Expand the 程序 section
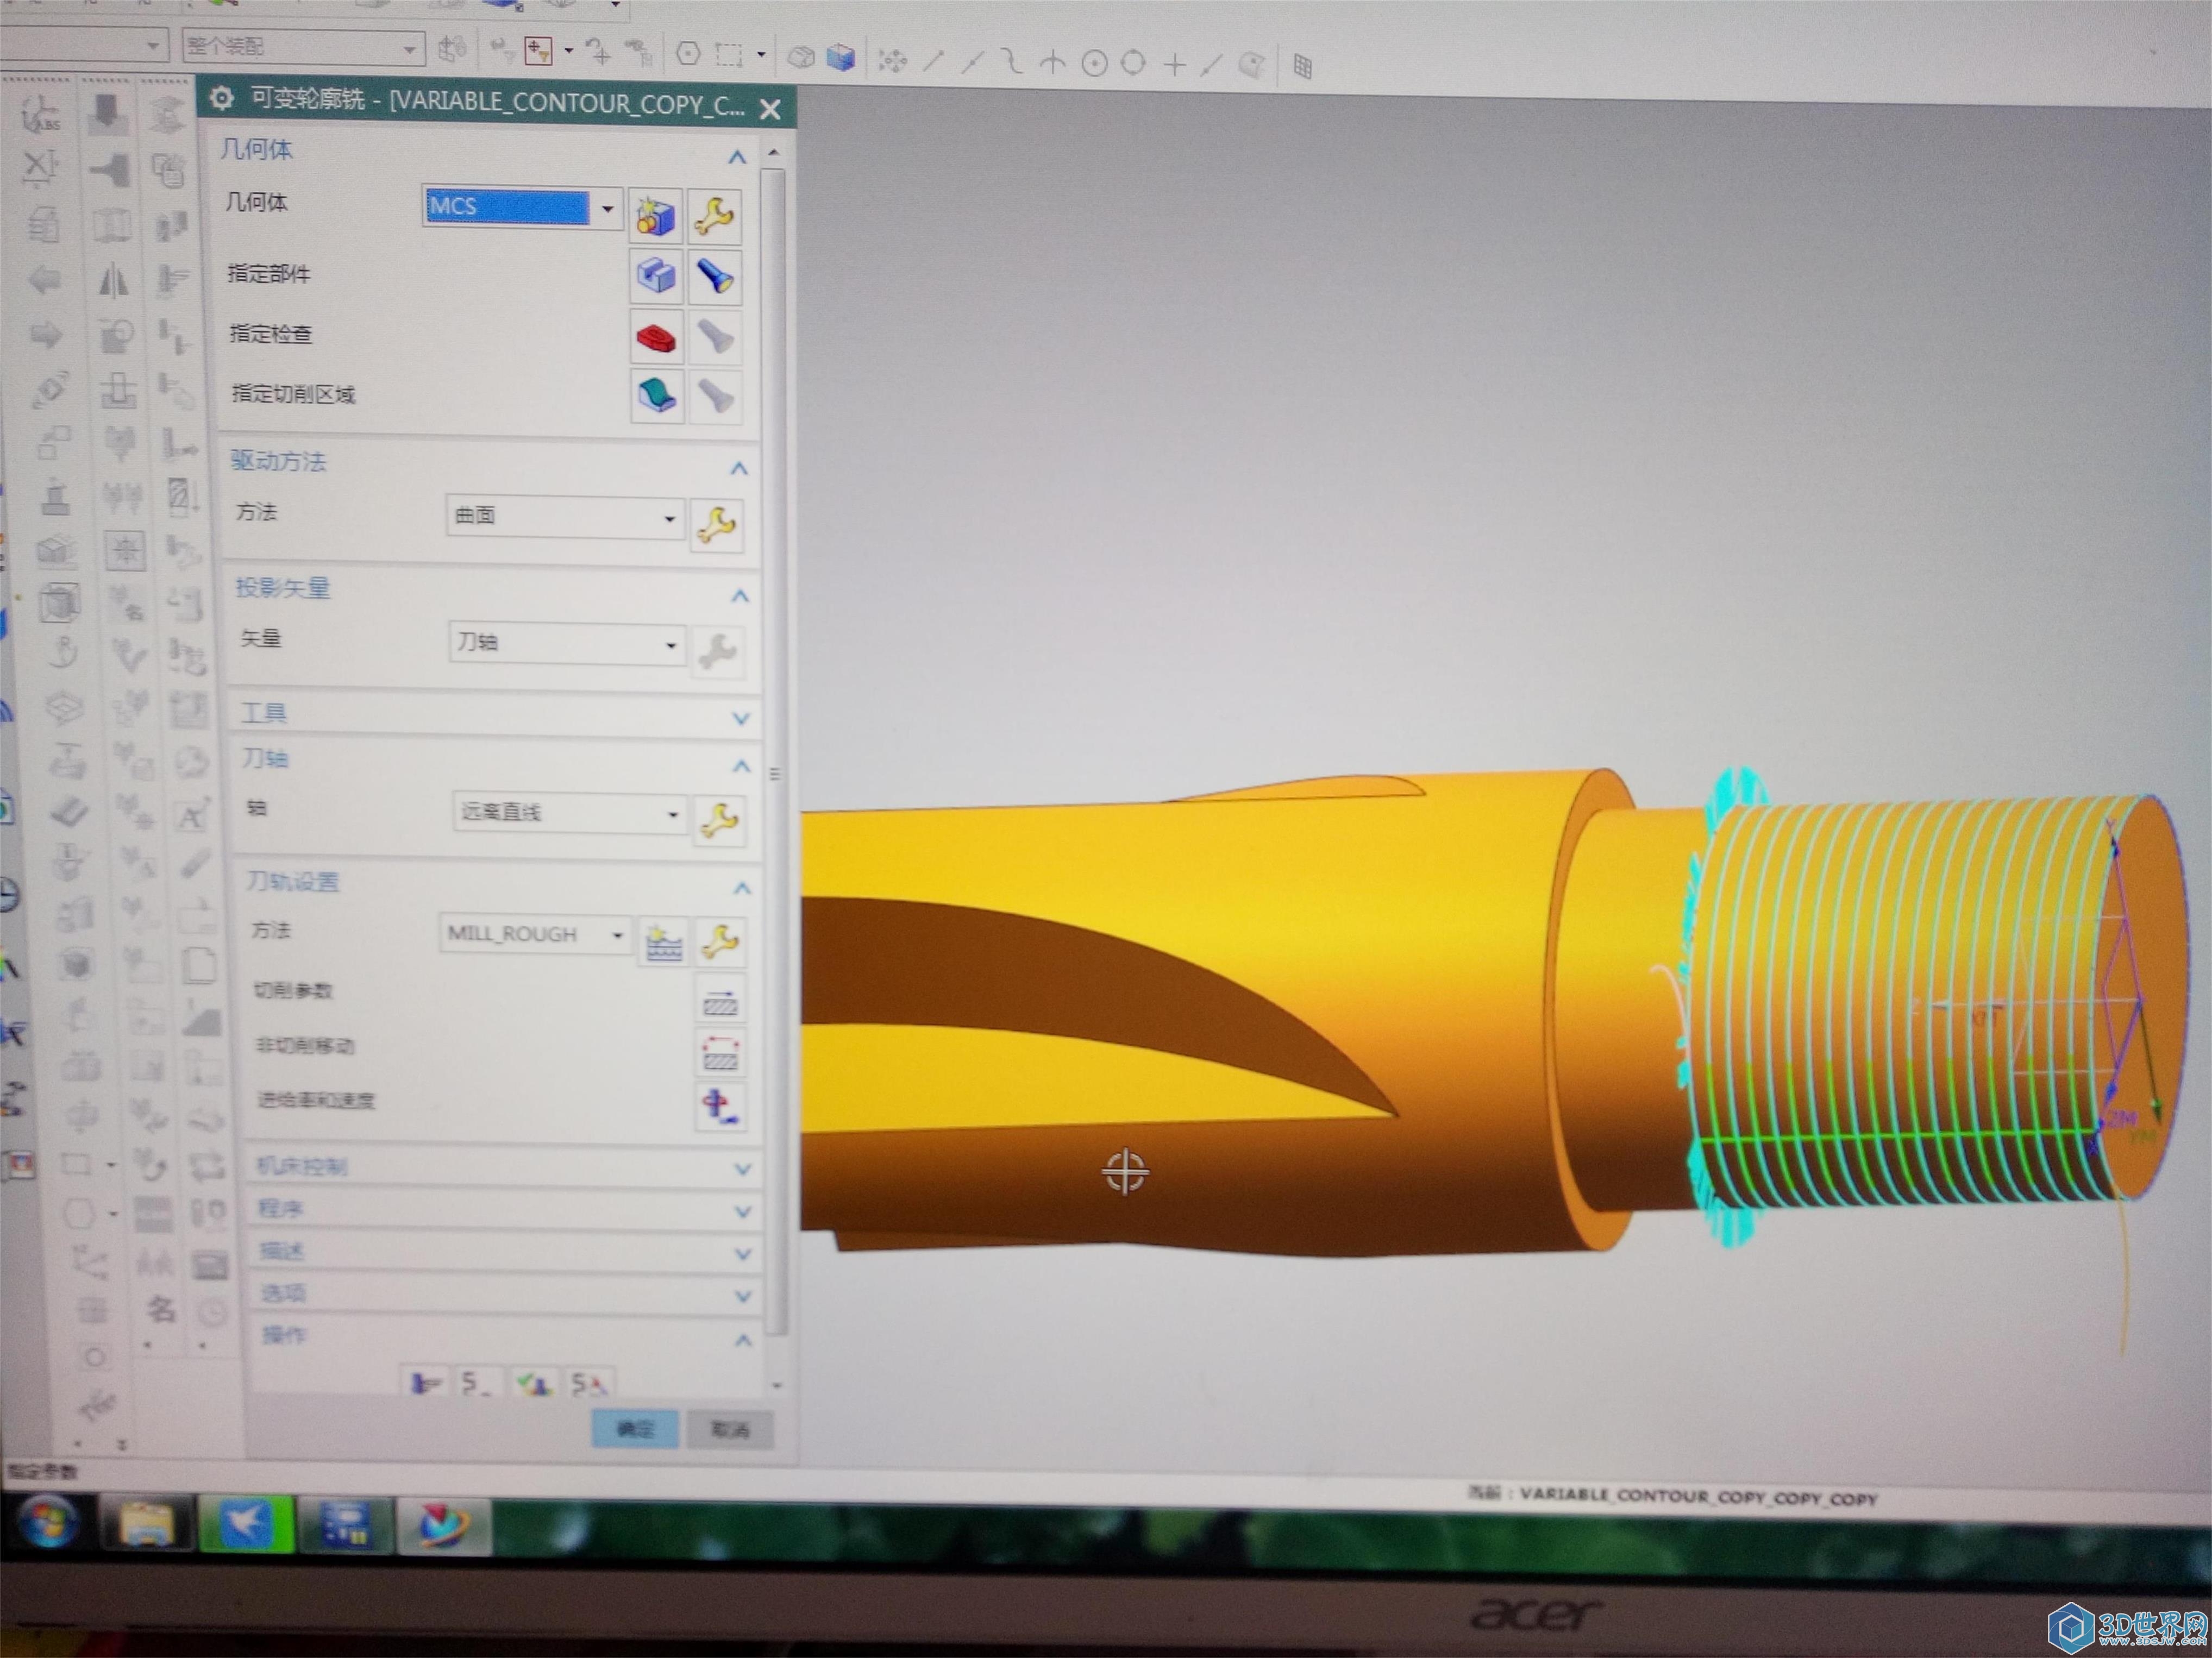The image size is (2212, 1658). 743,1212
